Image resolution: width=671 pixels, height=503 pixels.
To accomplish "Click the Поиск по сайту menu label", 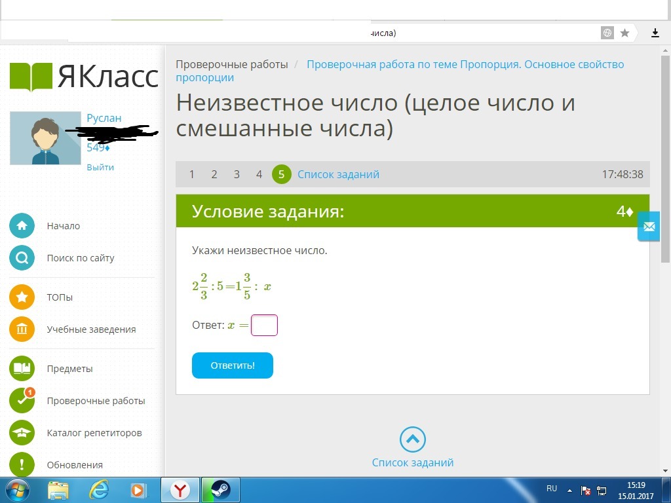I will coord(81,258).
